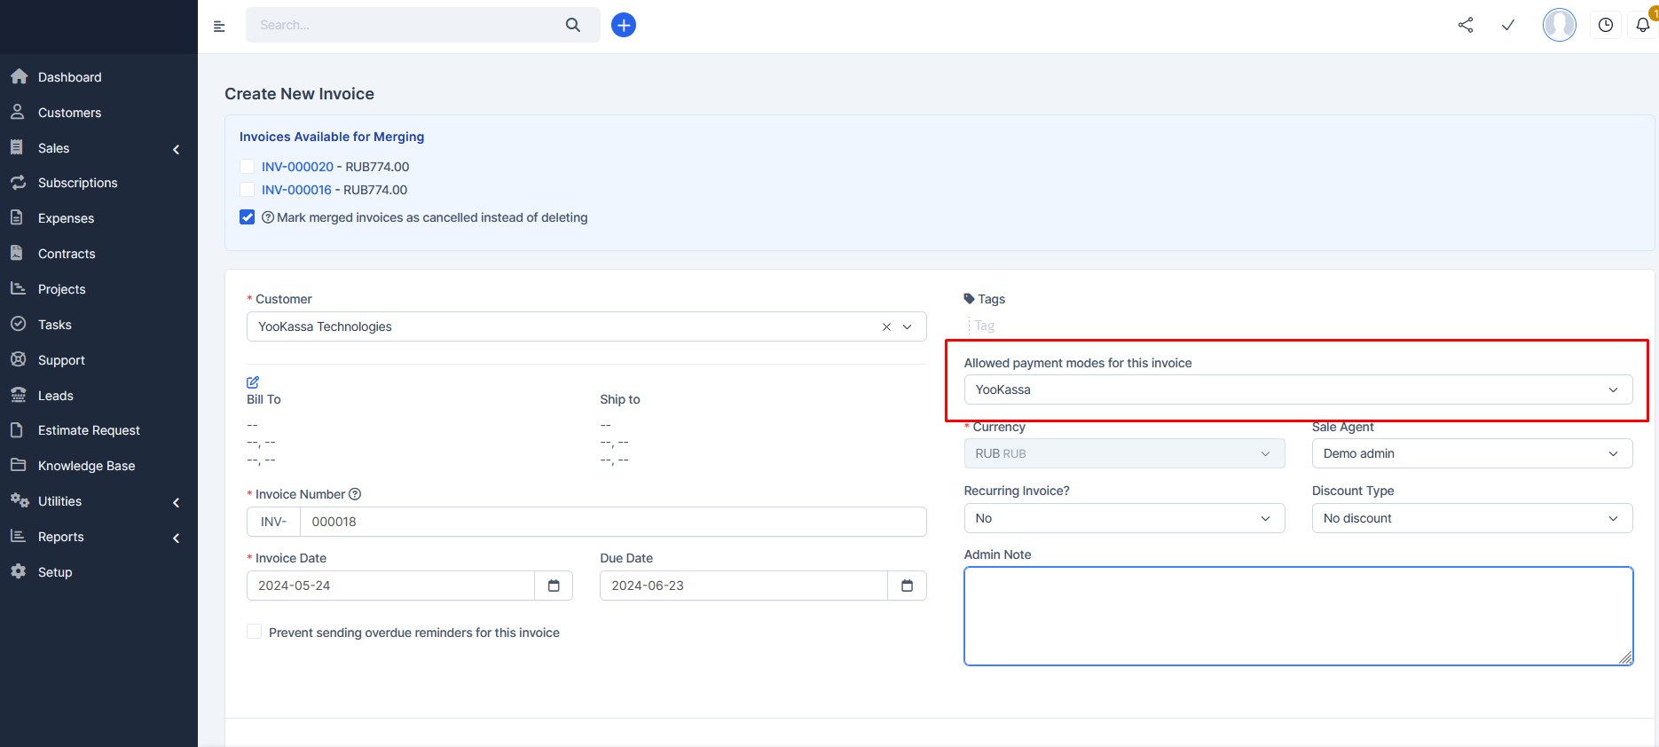
Task: Click the Subscriptions repeat icon
Action: click(18, 182)
